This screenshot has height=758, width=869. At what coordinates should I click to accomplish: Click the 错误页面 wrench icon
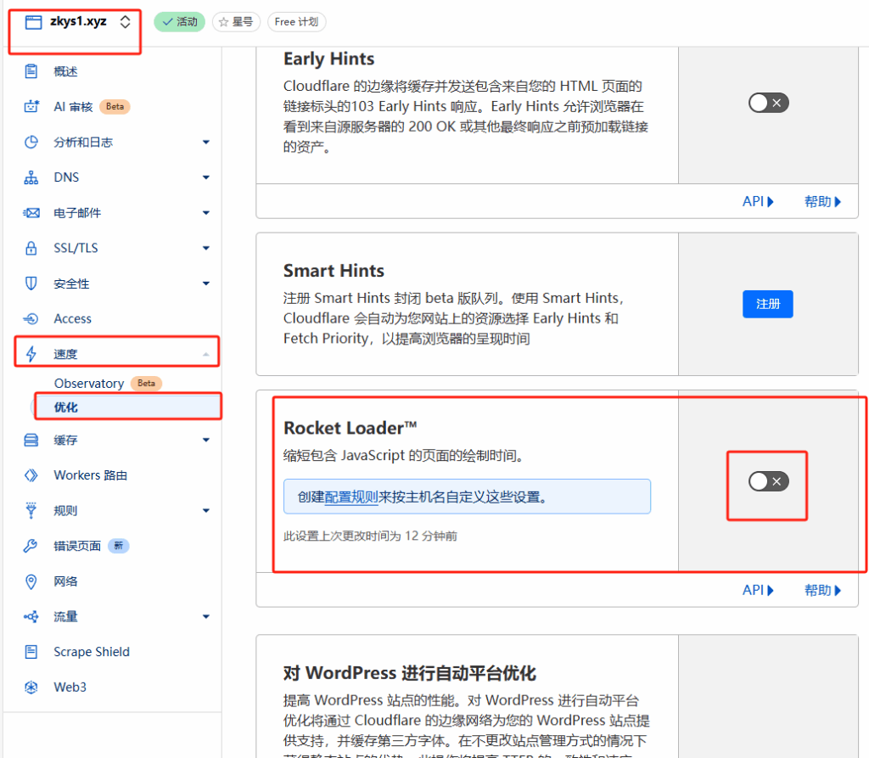(x=31, y=546)
